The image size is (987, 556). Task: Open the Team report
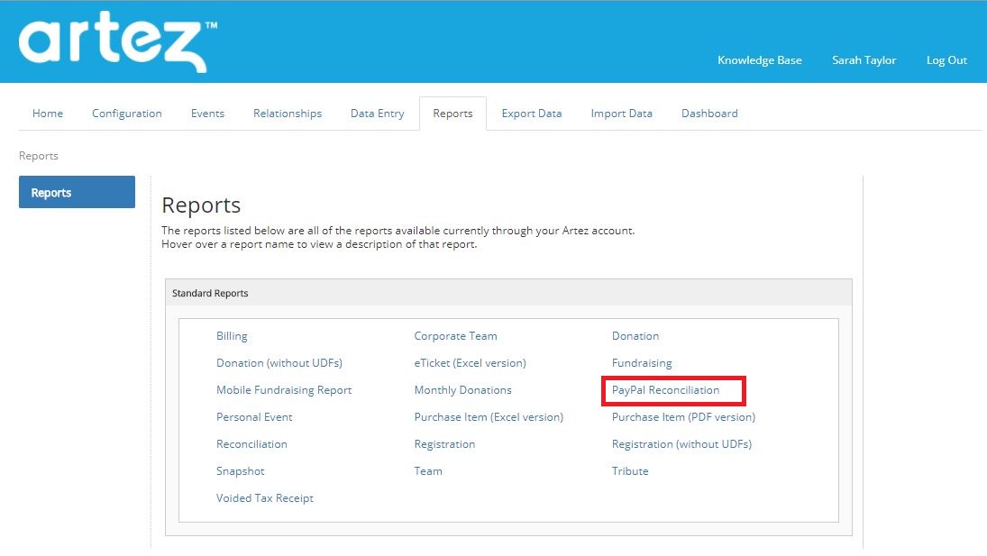tap(428, 471)
